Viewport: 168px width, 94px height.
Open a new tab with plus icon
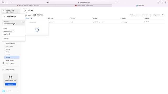162,2
